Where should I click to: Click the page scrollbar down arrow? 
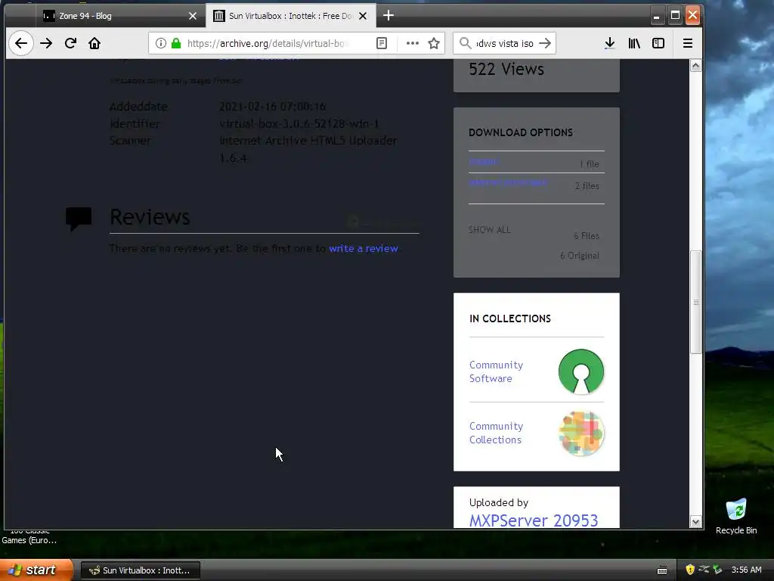click(695, 522)
